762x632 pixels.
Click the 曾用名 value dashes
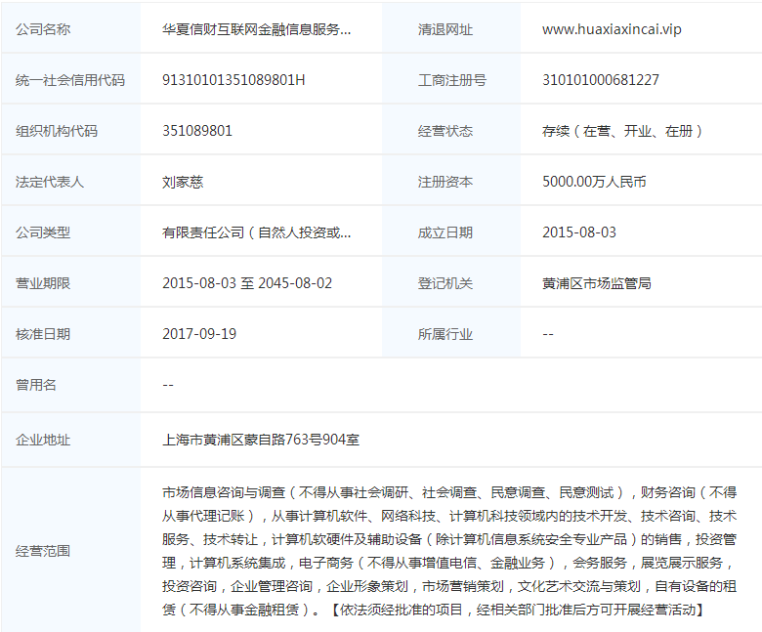click(x=168, y=385)
